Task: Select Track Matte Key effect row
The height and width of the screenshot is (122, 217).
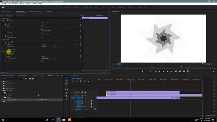Action: click(x=32, y=100)
